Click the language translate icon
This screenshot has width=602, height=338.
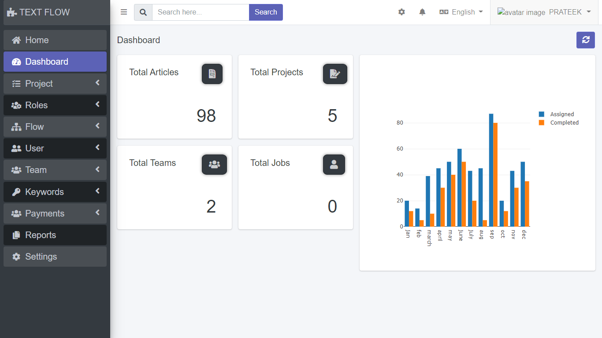(444, 12)
